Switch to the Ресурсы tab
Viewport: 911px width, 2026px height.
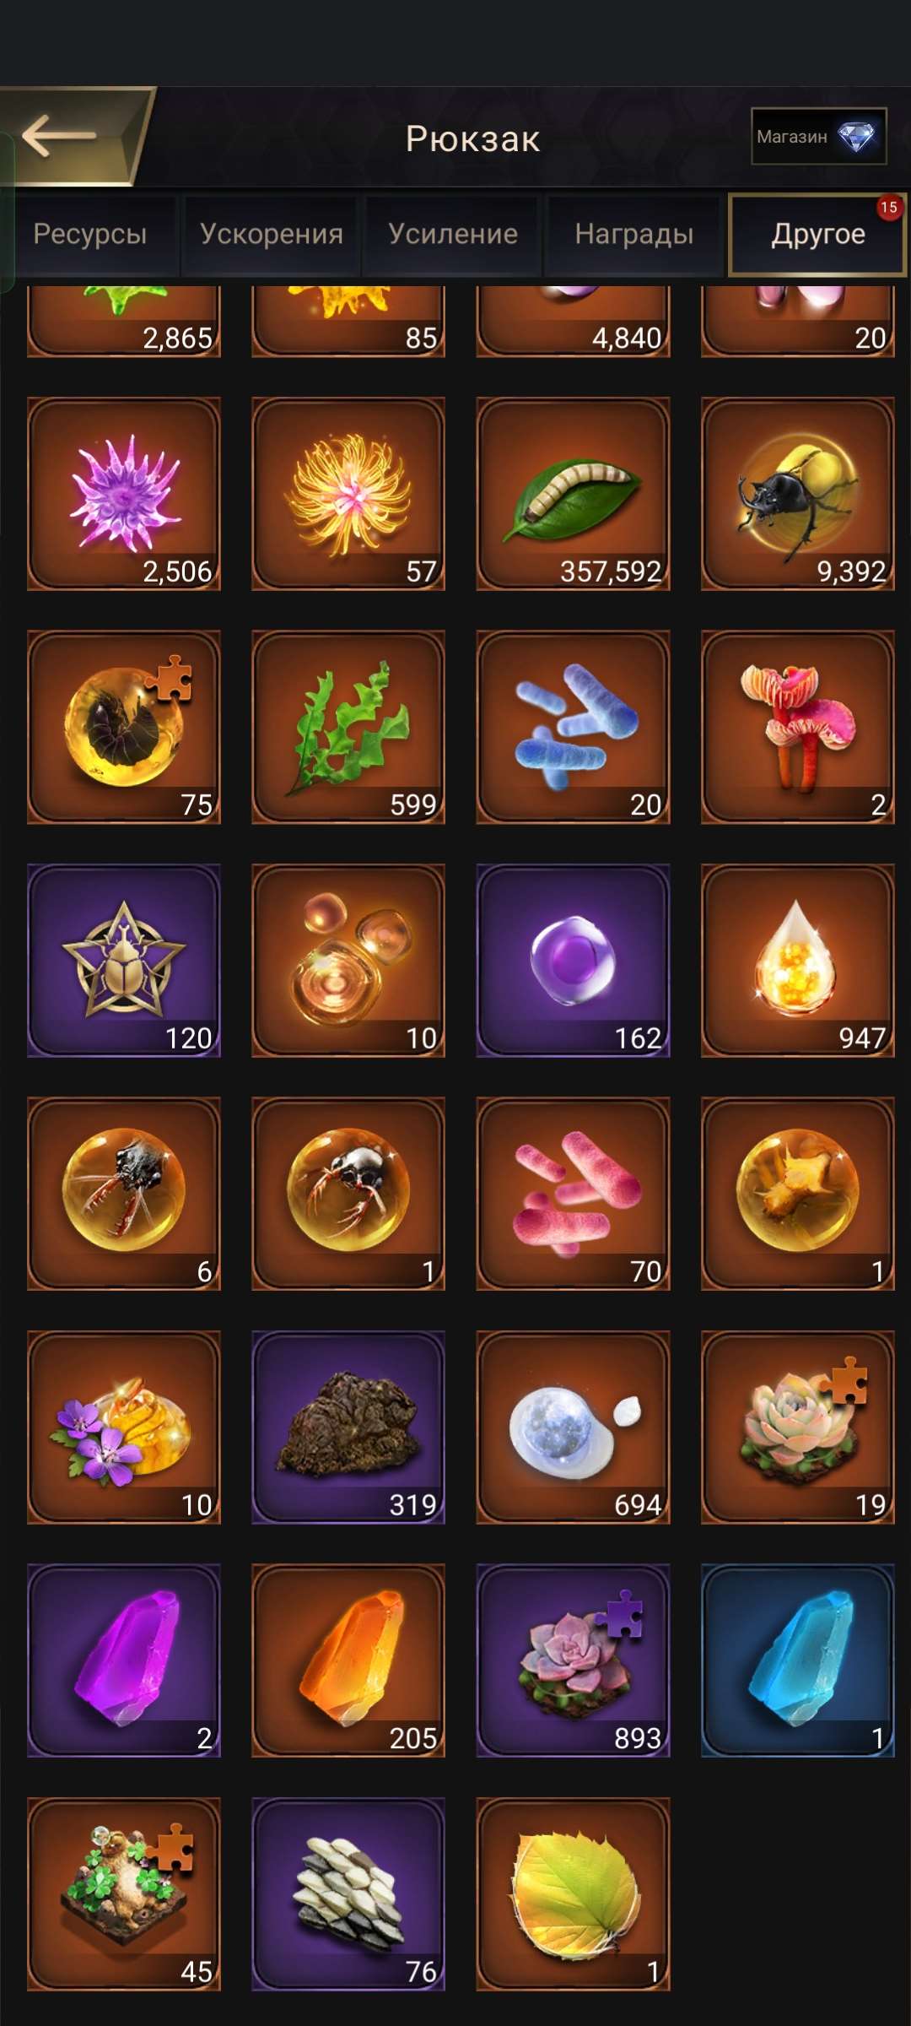click(90, 234)
